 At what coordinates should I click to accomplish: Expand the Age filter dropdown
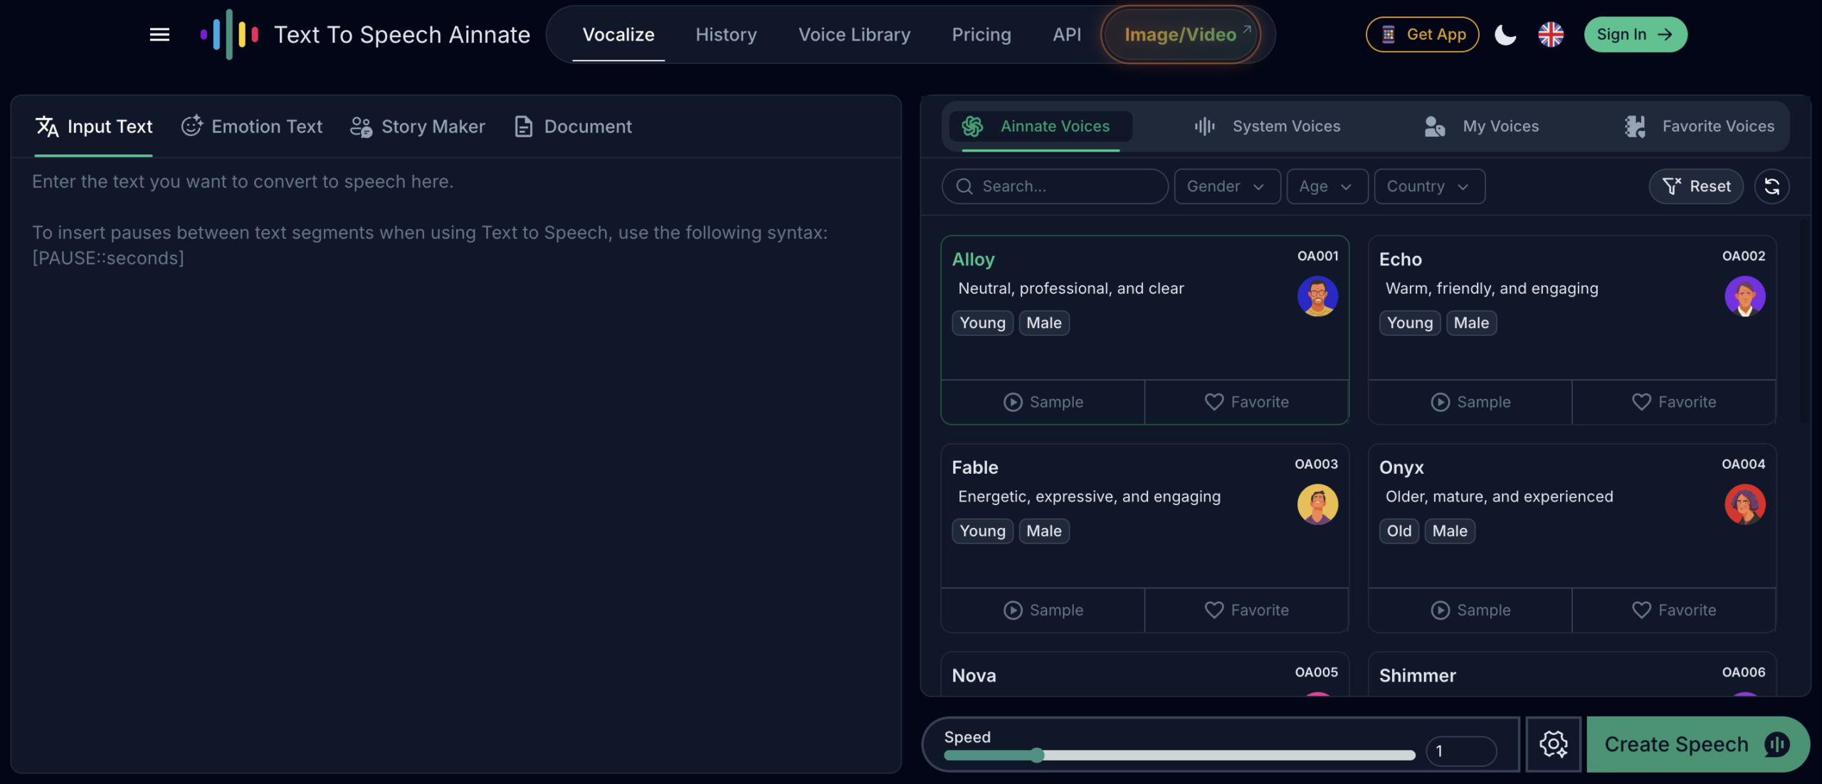pos(1326,186)
